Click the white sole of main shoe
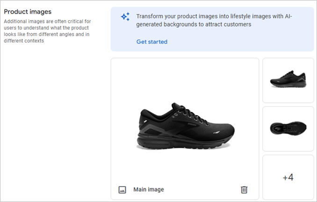 pyautogui.click(x=187, y=143)
